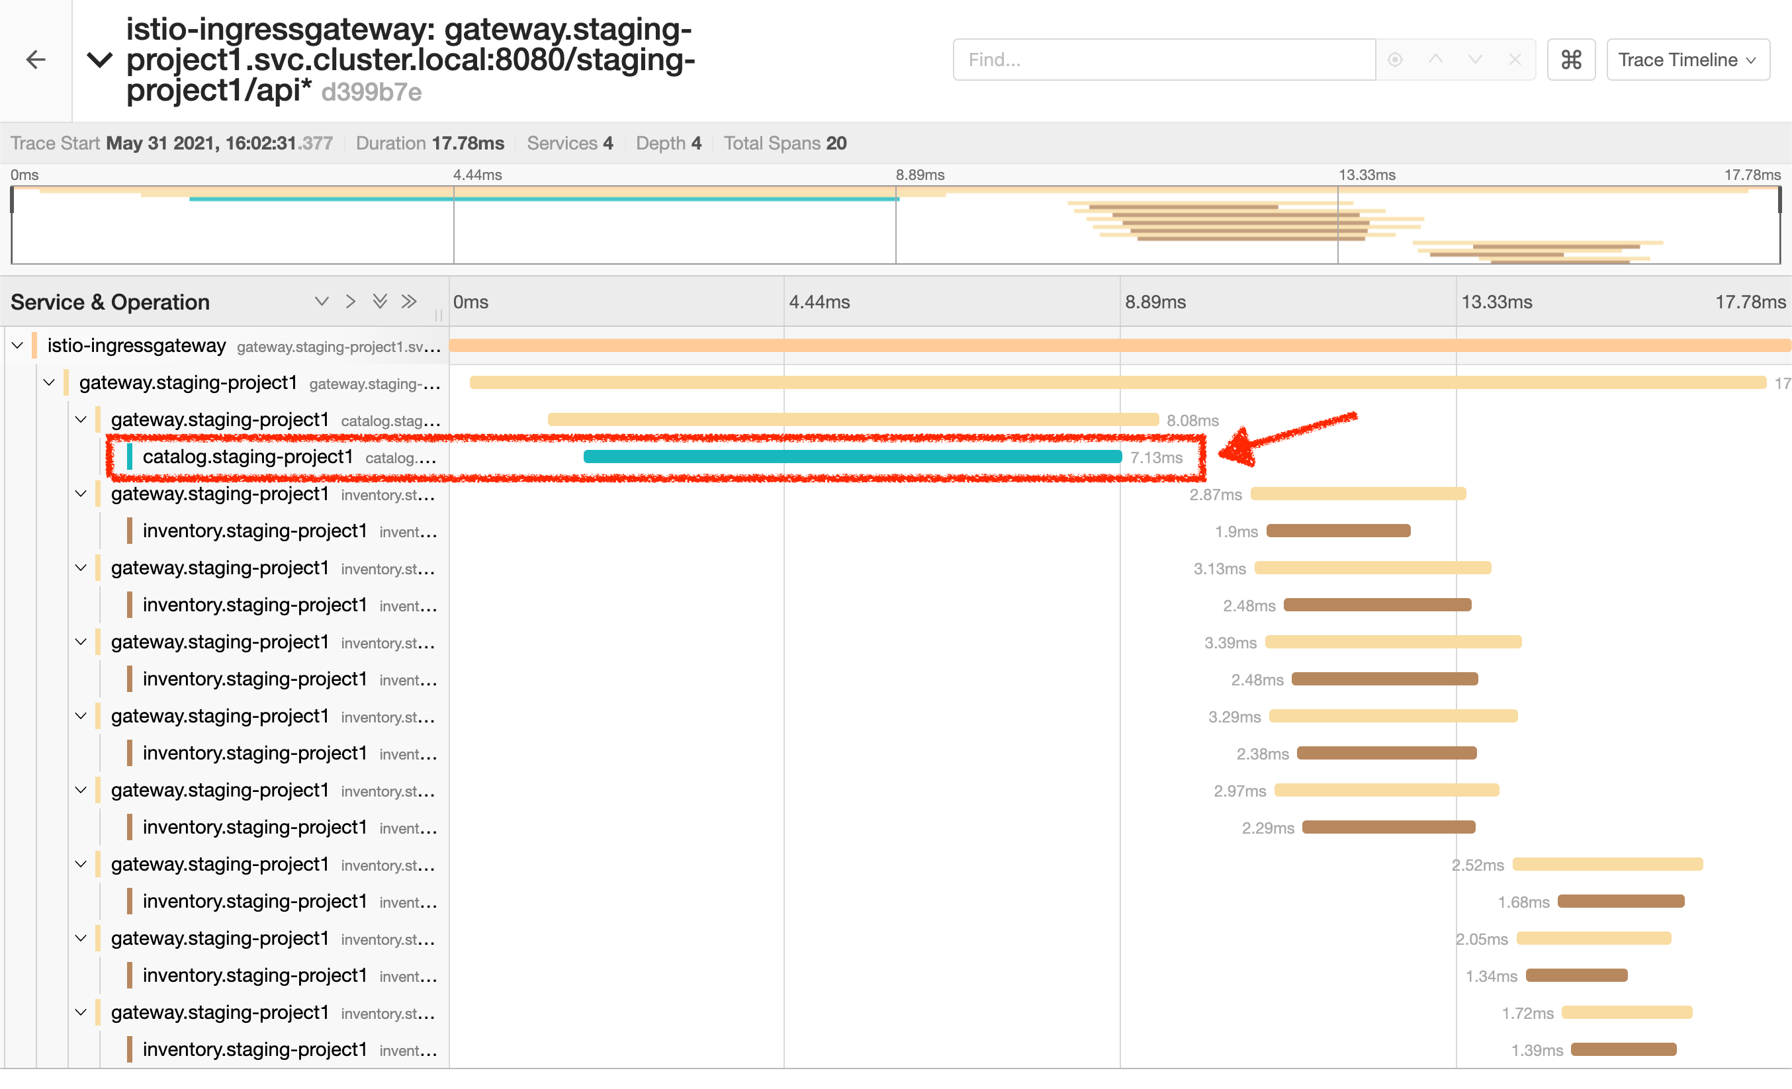1792x1089 pixels.
Task: Open the Trace Timeline view dropdown
Action: 1687,60
